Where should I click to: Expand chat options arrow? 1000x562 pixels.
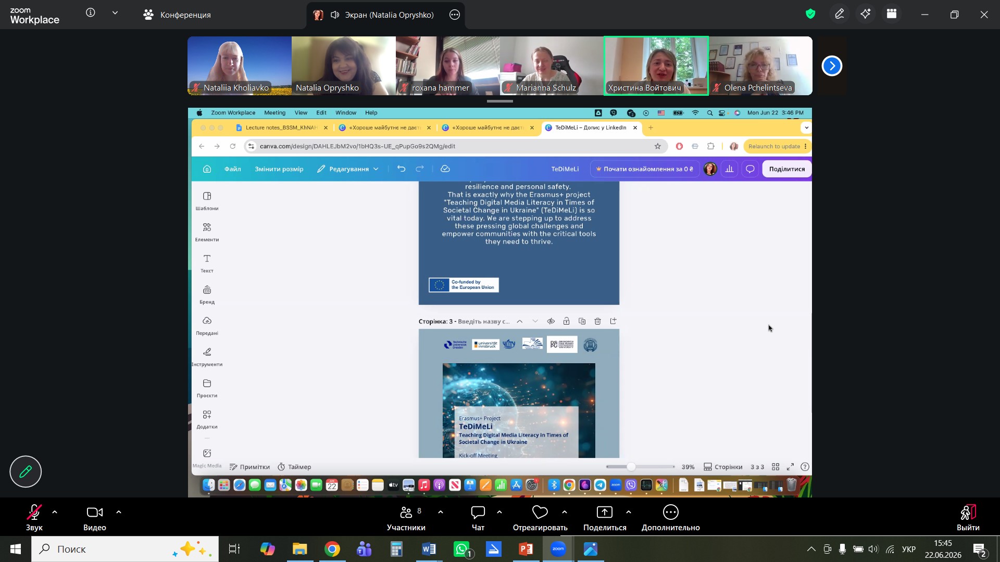tap(499, 512)
